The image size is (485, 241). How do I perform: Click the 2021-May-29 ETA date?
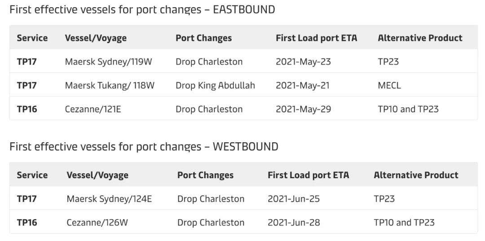[303, 109]
